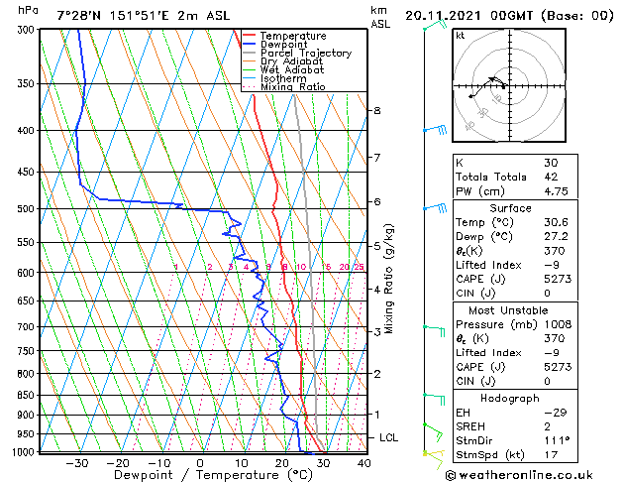Click the StmSpd (kt) value 17

(551, 454)
